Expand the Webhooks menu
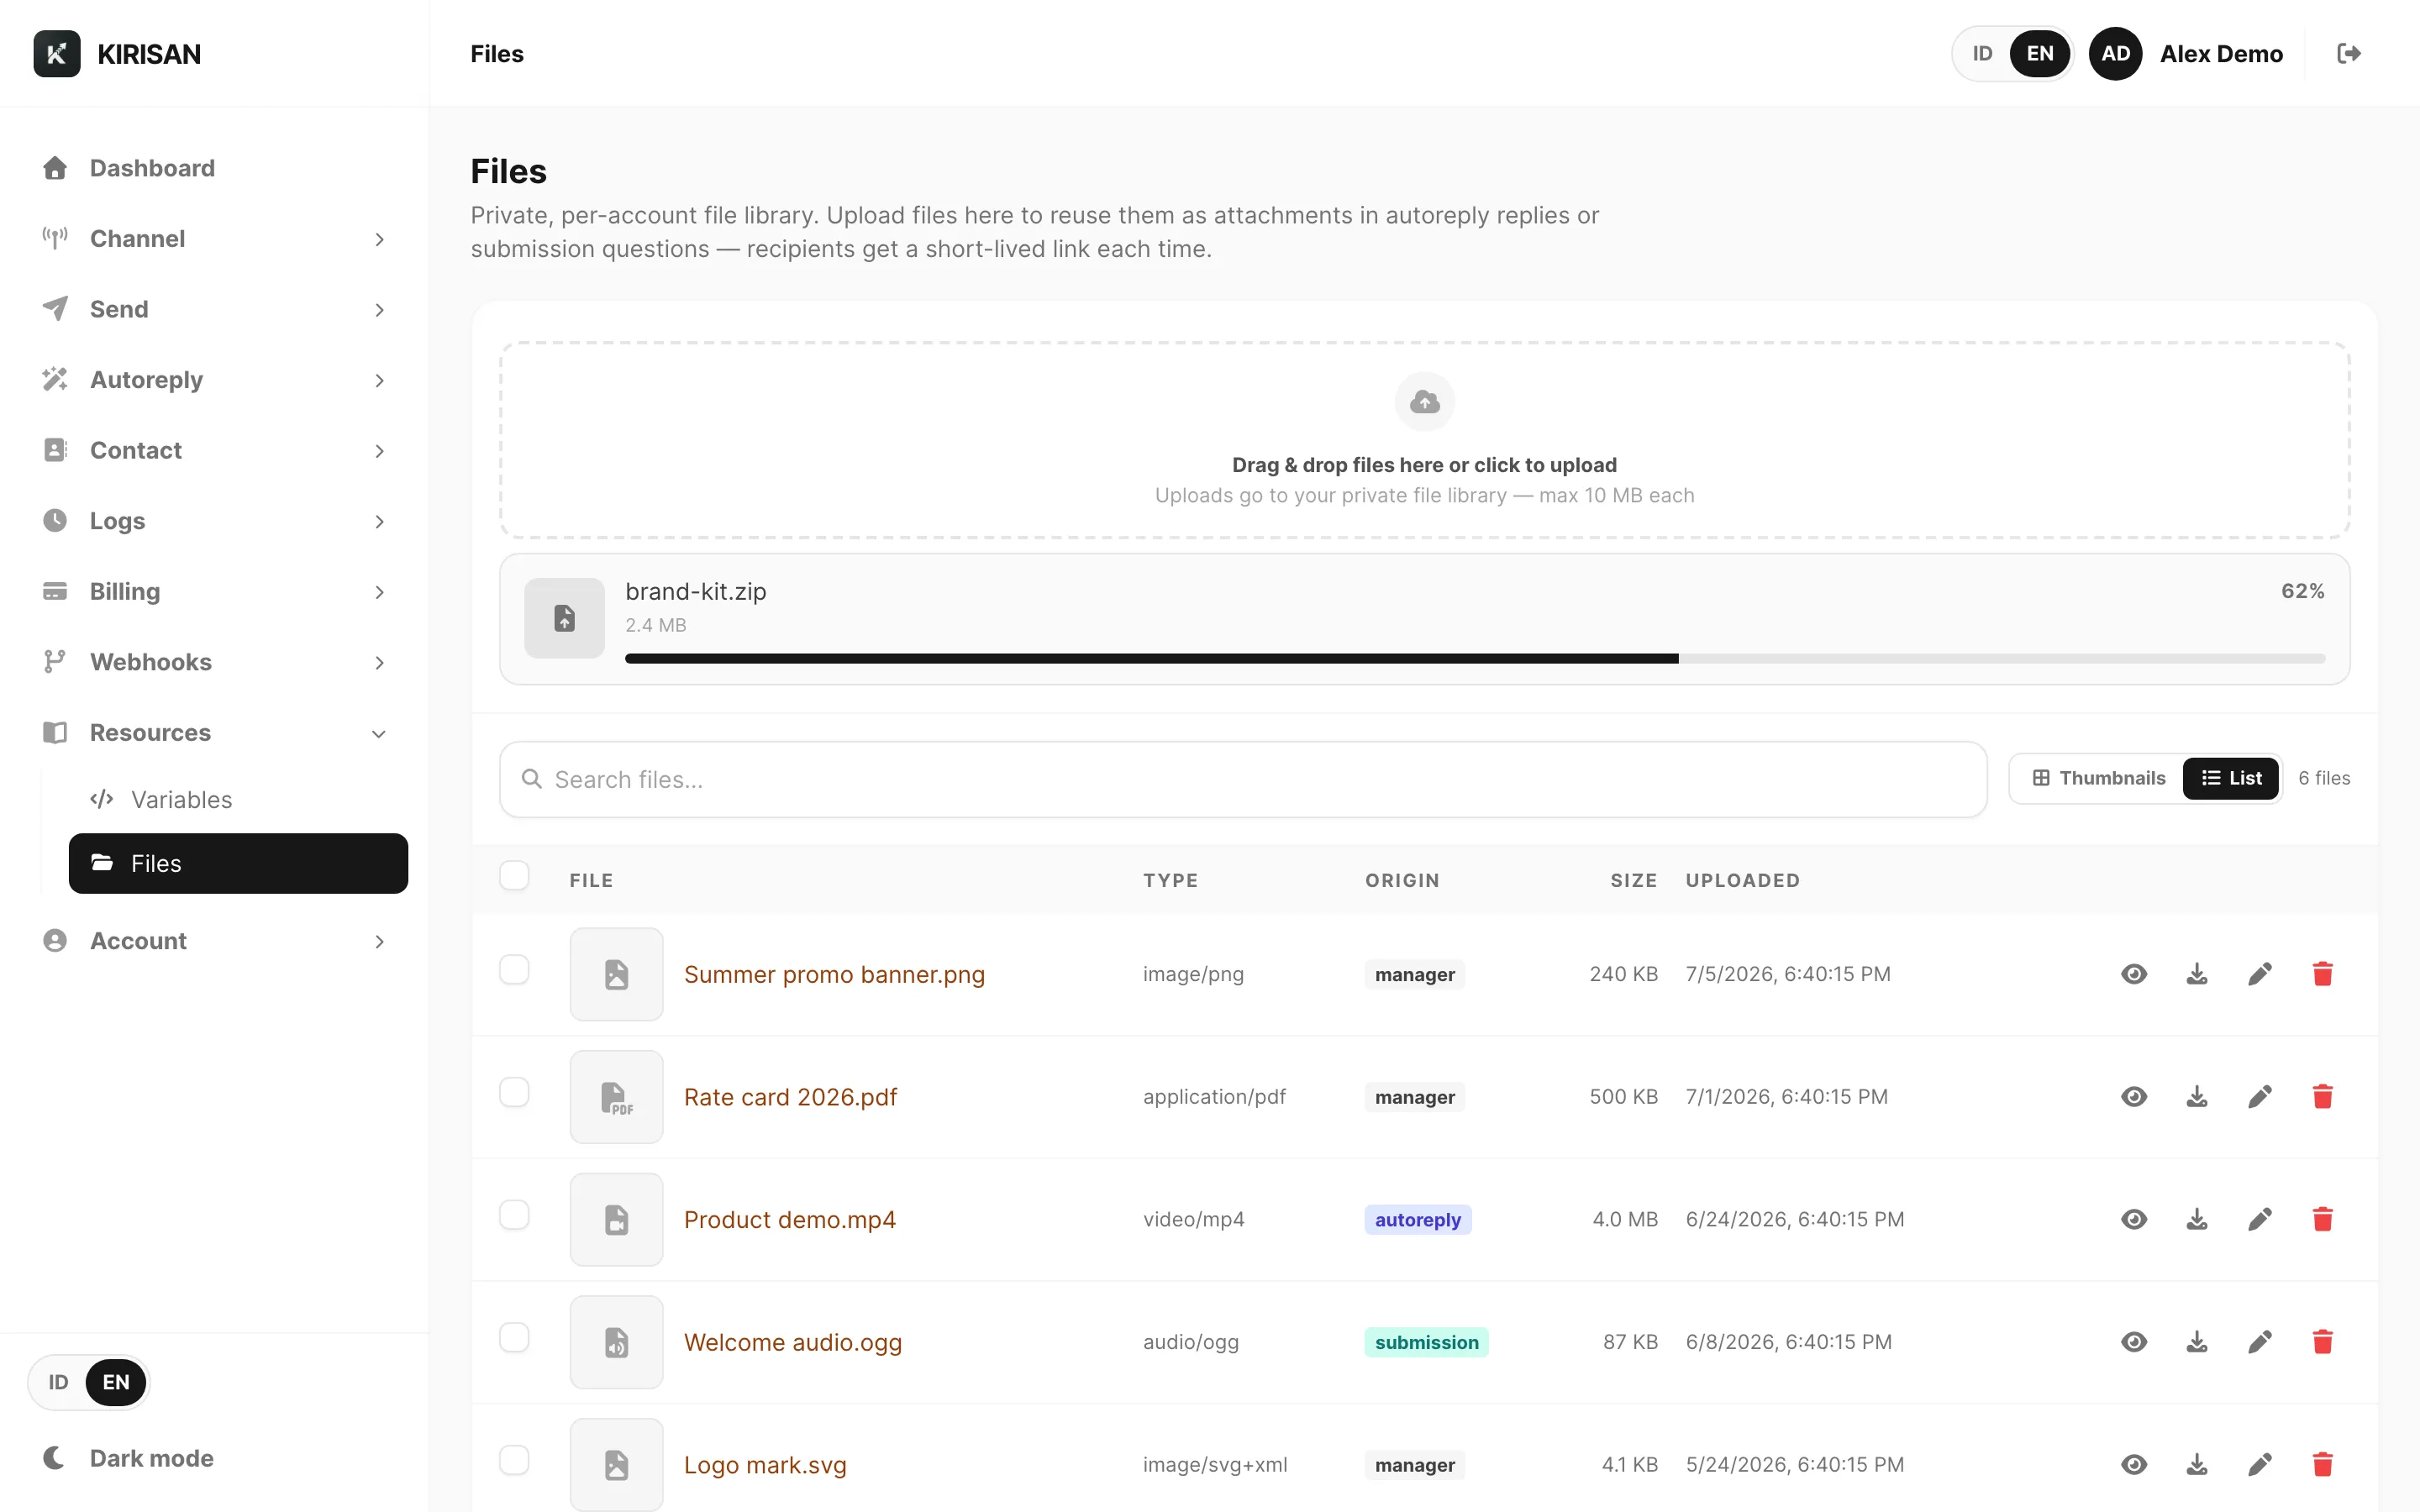Viewport: 2420px width, 1512px height. (214, 662)
